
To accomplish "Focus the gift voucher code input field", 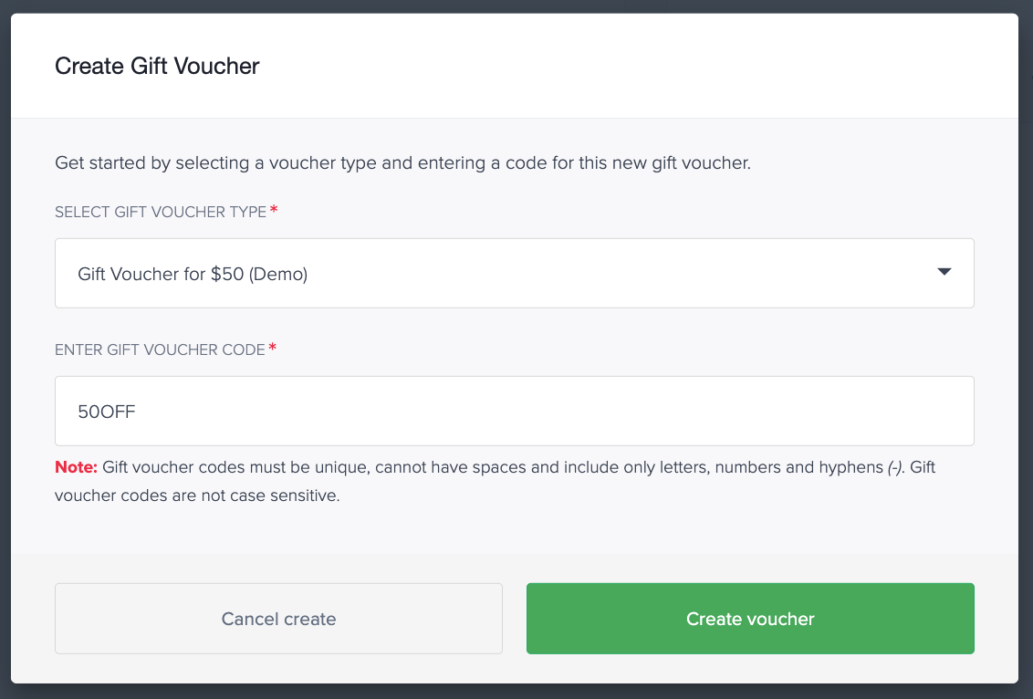I will [515, 412].
